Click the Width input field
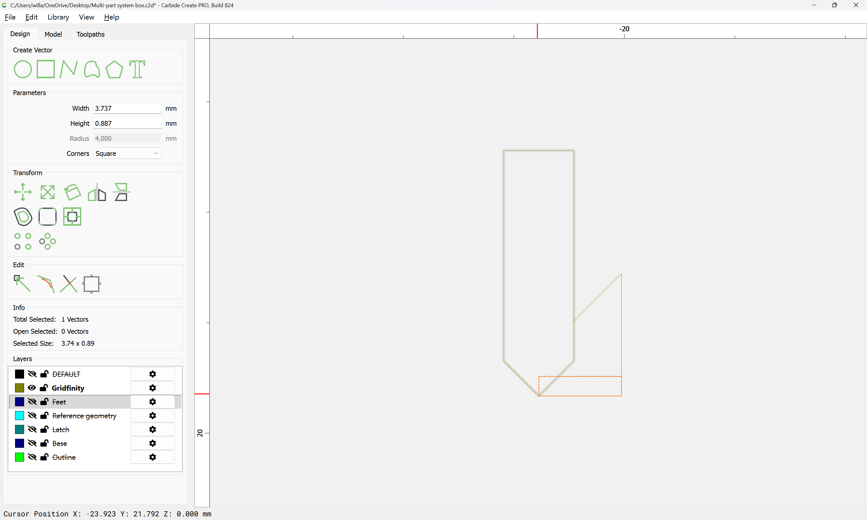Screen dimensions: 867x520 (127, 108)
